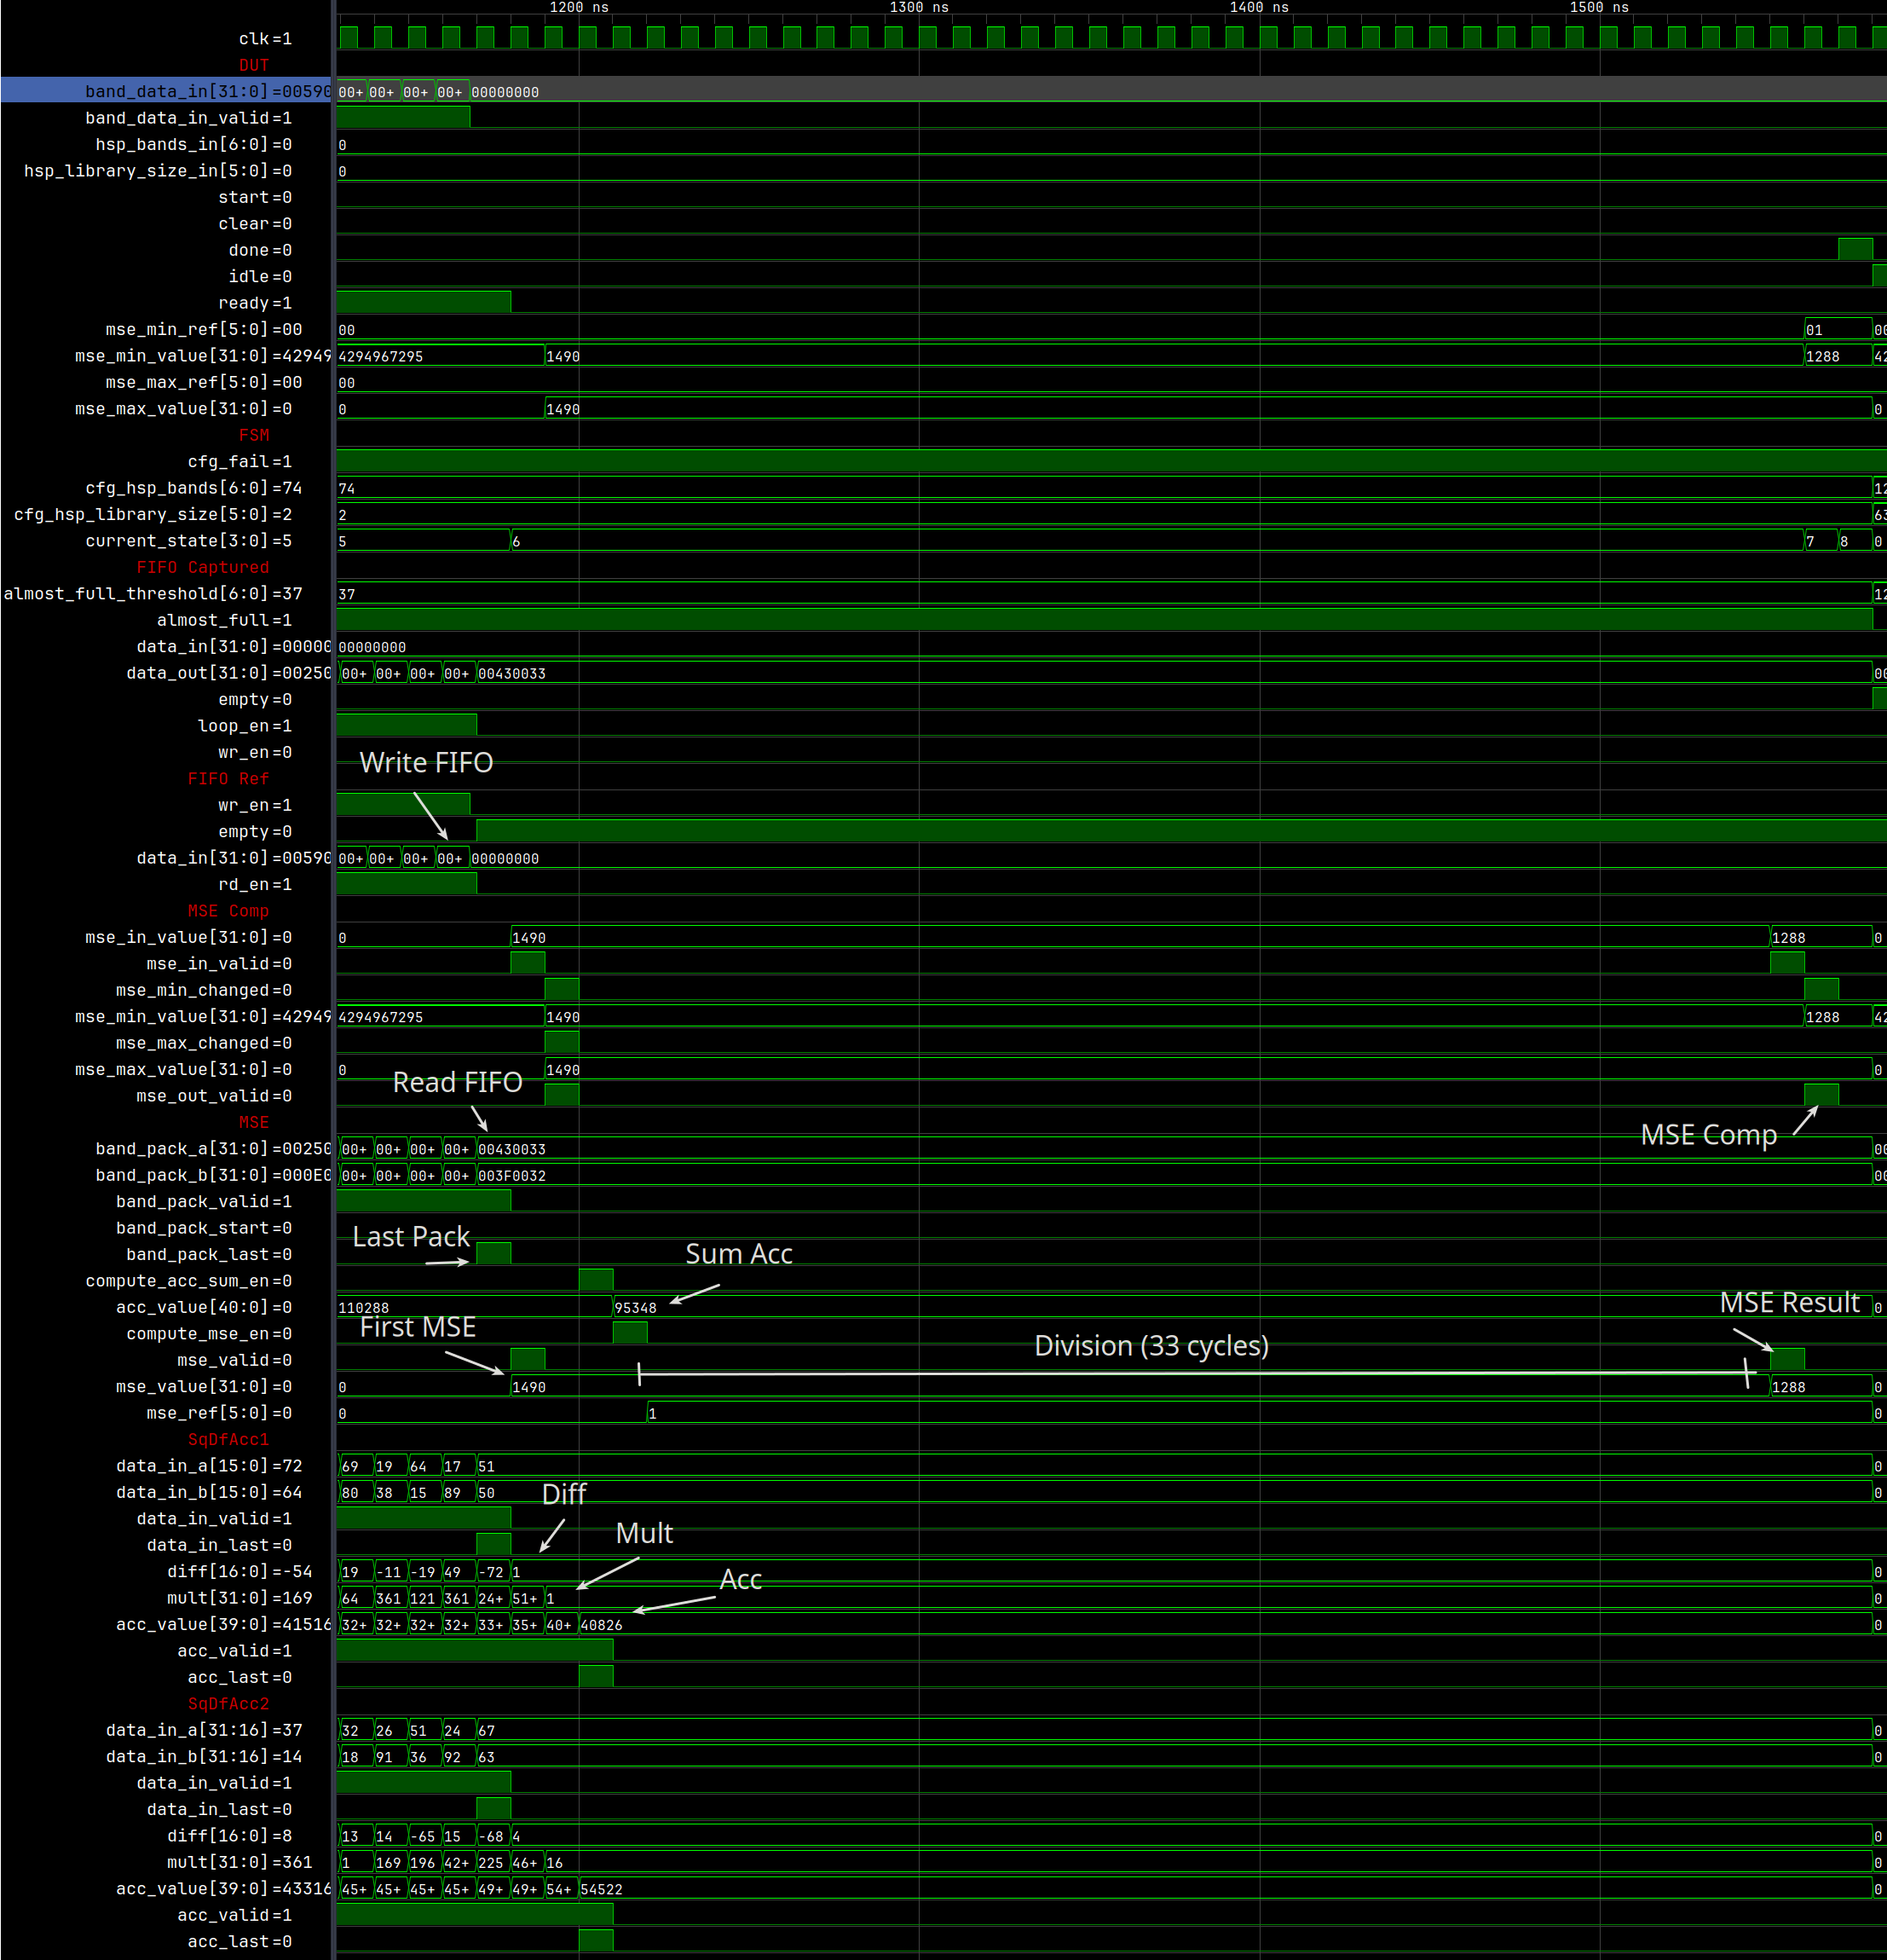Click mse_value[31:0] signal name
The image size is (1887, 1960).
coord(204,1387)
